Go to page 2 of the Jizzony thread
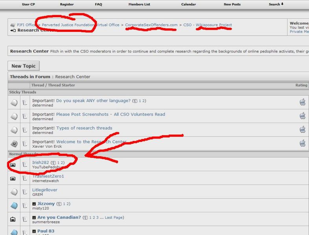The image size is (309, 235). coord(68,204)
